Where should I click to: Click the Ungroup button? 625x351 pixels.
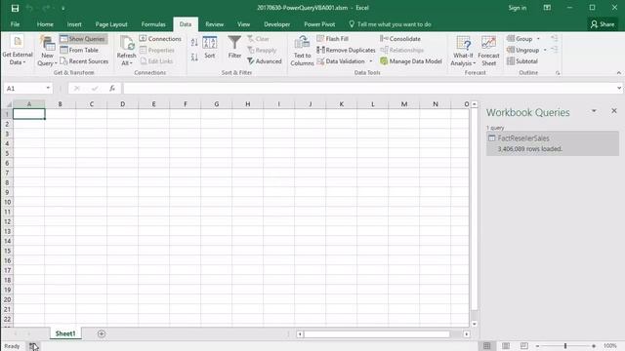(x=523, y=50)
